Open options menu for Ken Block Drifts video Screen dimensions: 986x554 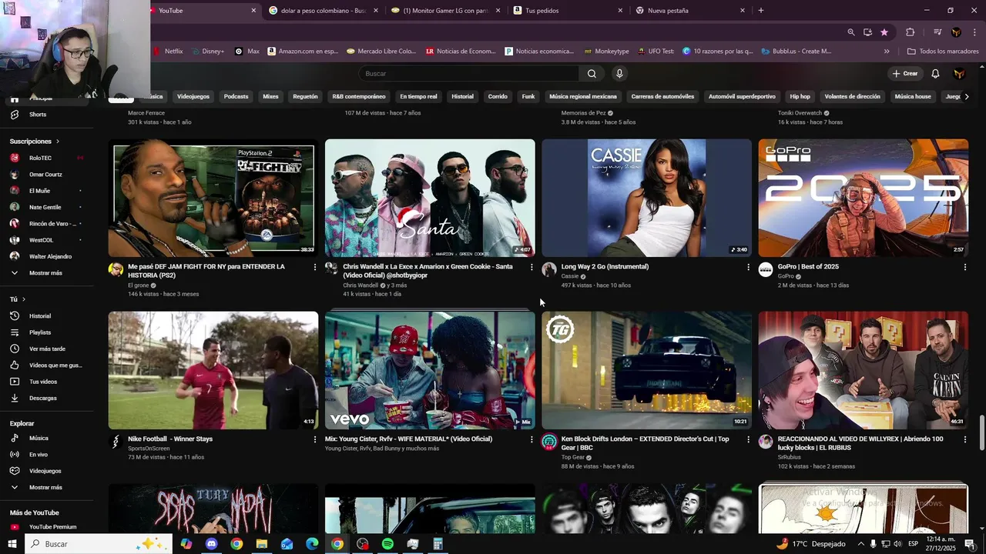coord(748,439)
